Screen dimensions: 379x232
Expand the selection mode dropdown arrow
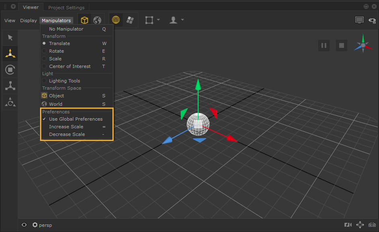click(x=159, y=20)
